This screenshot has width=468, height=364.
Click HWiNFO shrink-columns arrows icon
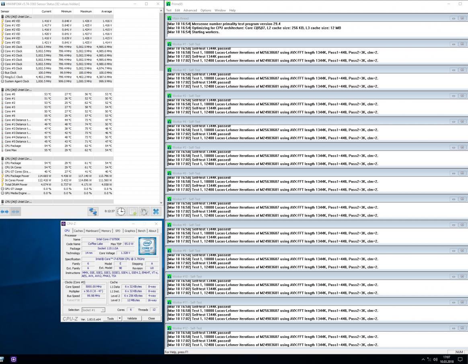[x=16, y=212]
